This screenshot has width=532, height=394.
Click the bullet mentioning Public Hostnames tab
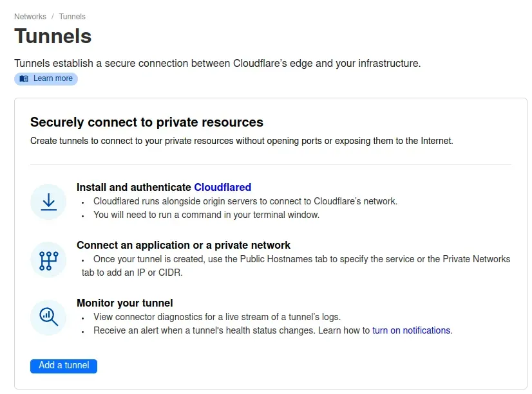pyautogui.click(x=296, y=265)
